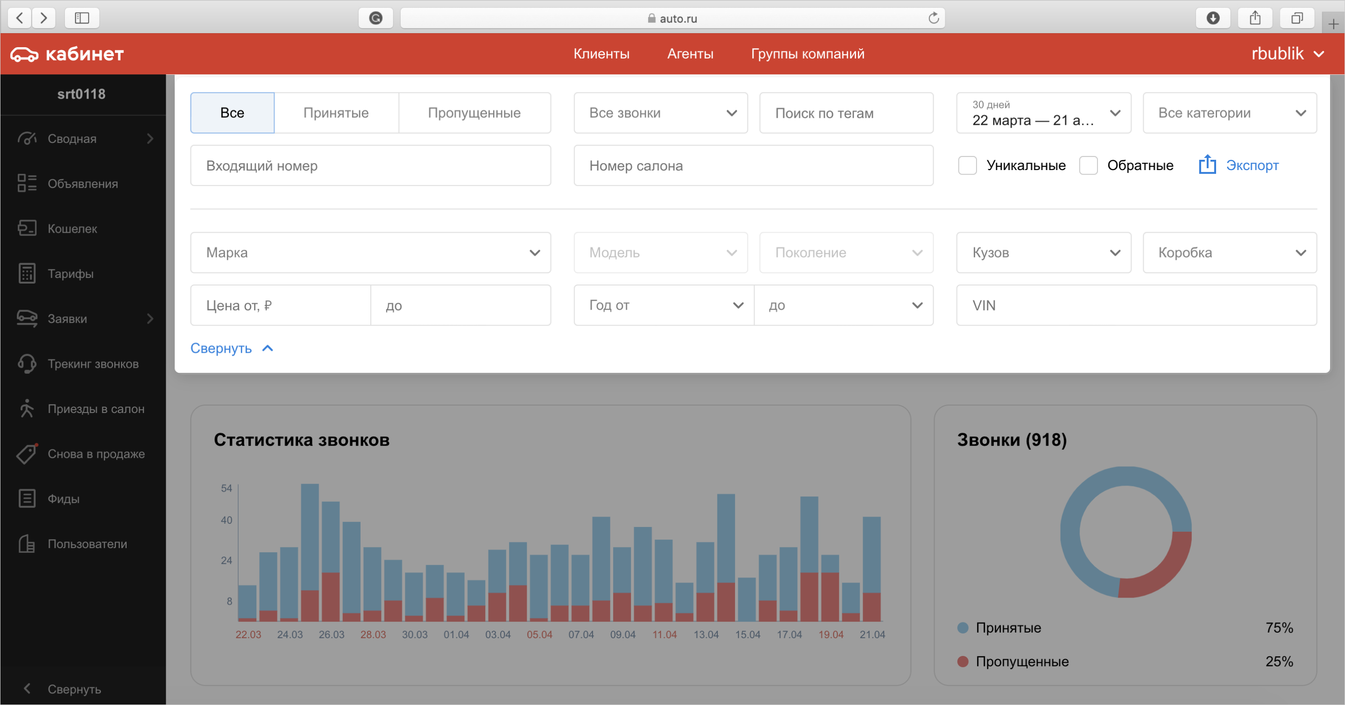Click the Принятые blue legend dot
The image size is (1345, 705).
click(963, 628)
